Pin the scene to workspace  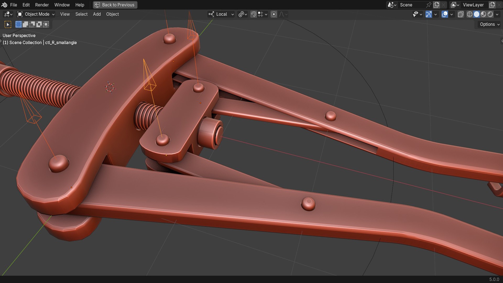pyautogui.click(x=429, y=5)
